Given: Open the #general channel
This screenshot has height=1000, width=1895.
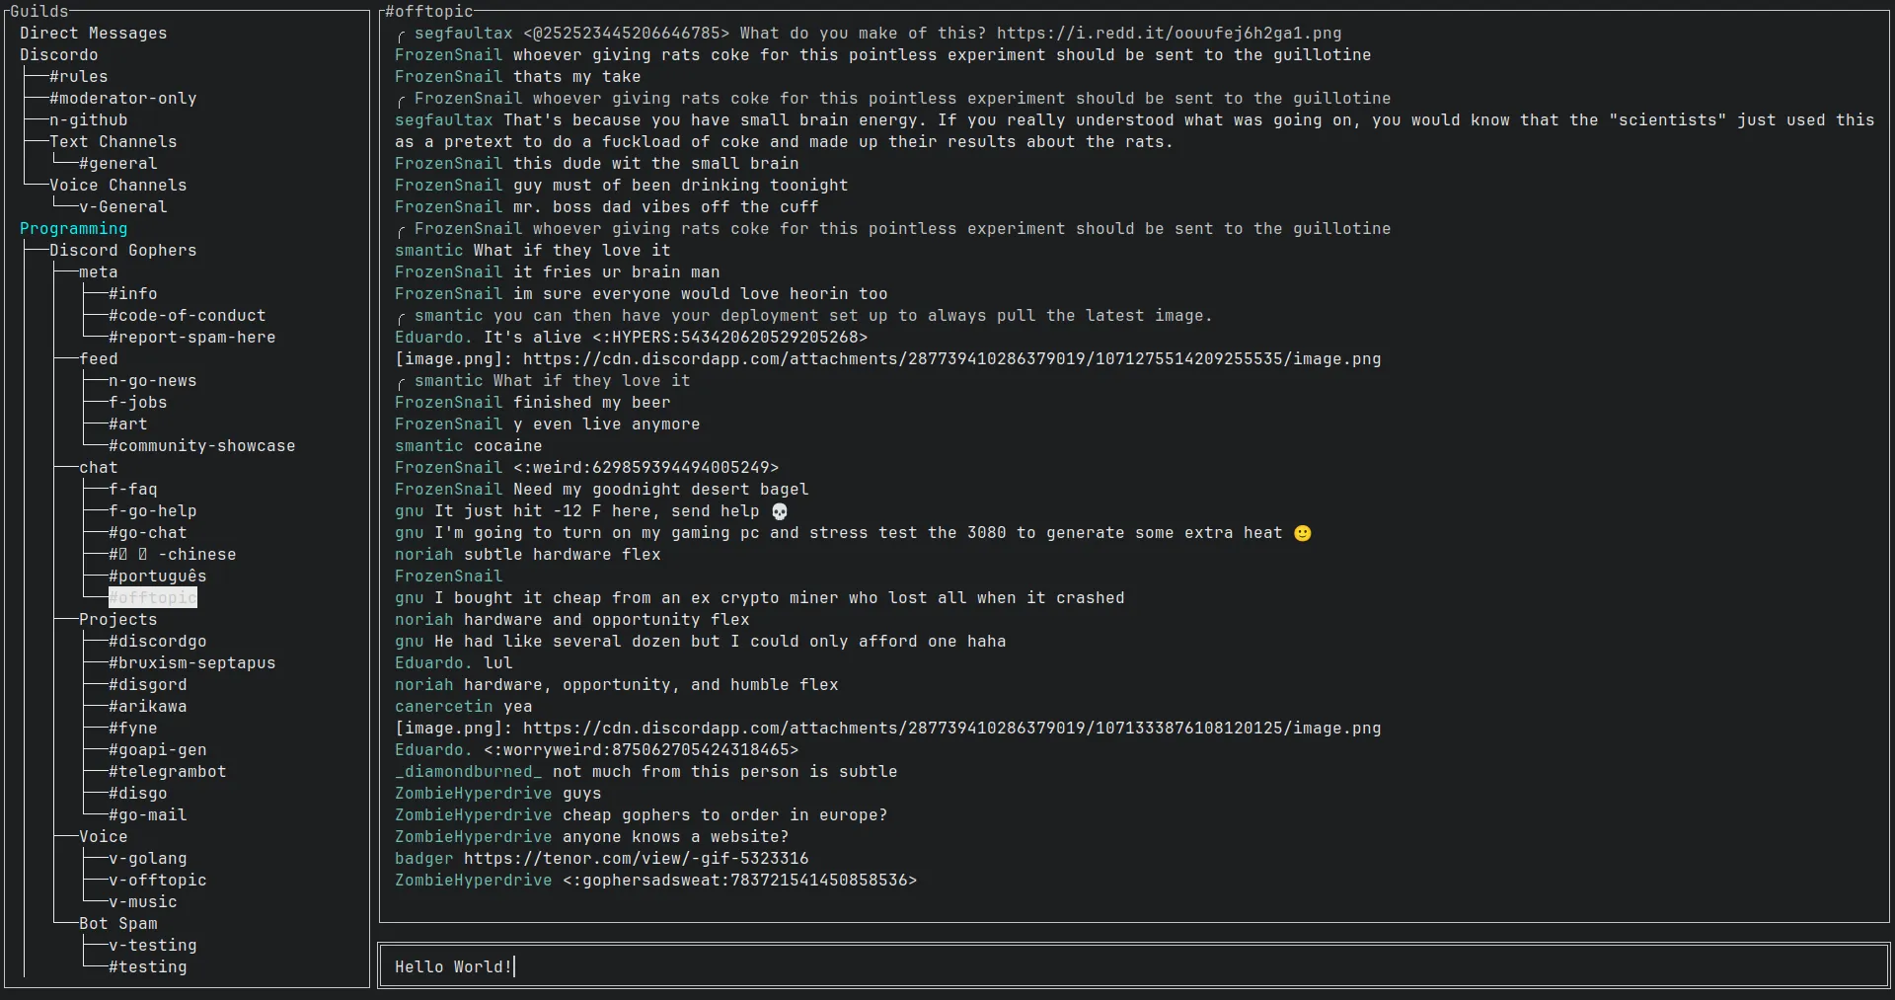Looking at the screenshot, I should click(118, 163).
